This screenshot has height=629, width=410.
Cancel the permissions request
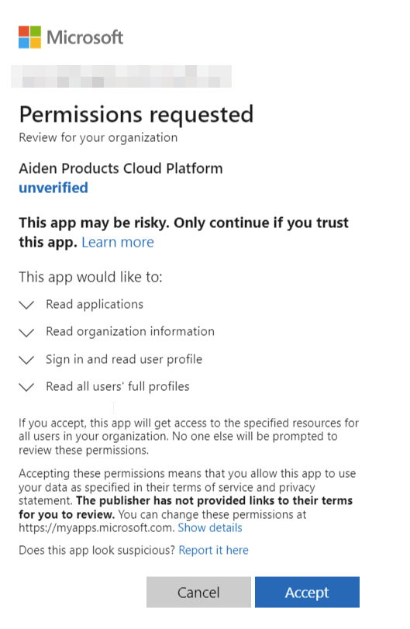[x=198, y=592]
